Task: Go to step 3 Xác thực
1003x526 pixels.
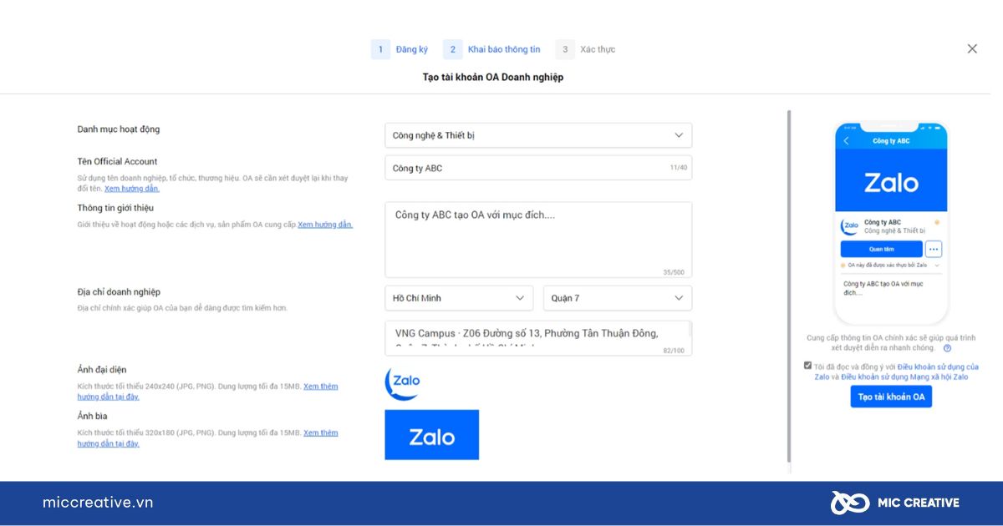Action: click(585, 49)
